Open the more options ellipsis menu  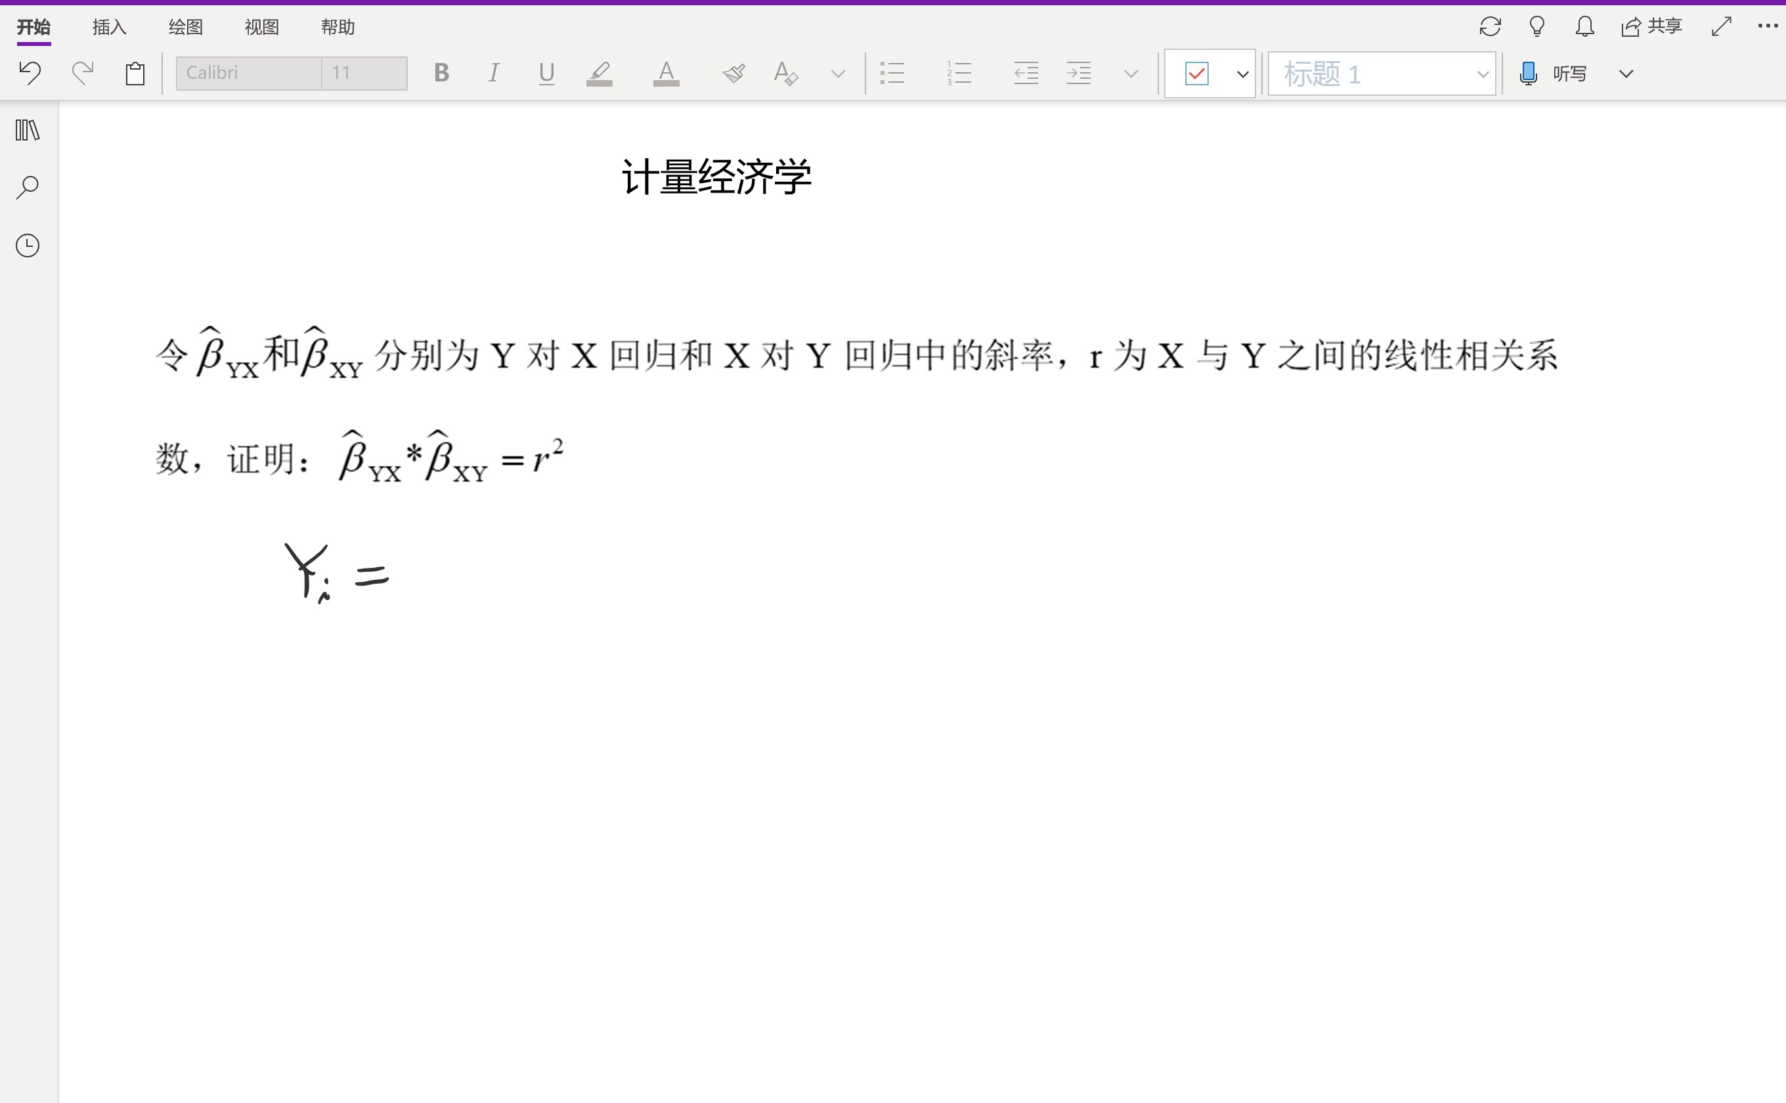pos(1768,26)
